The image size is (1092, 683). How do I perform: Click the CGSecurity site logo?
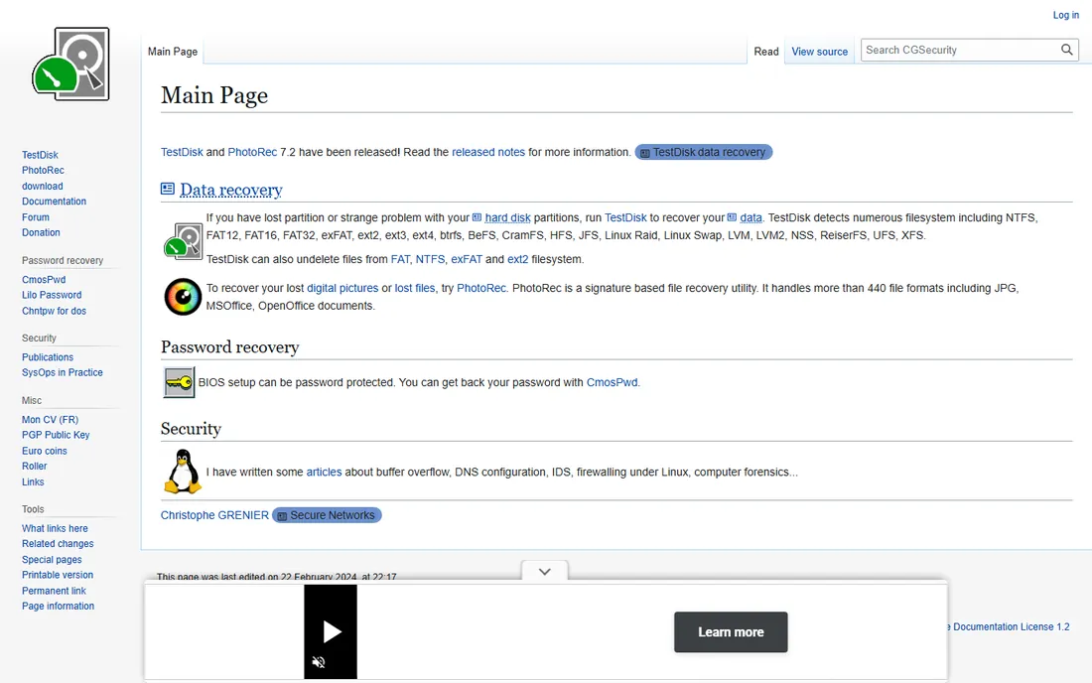pyautogui.click(x=71, y=65)
